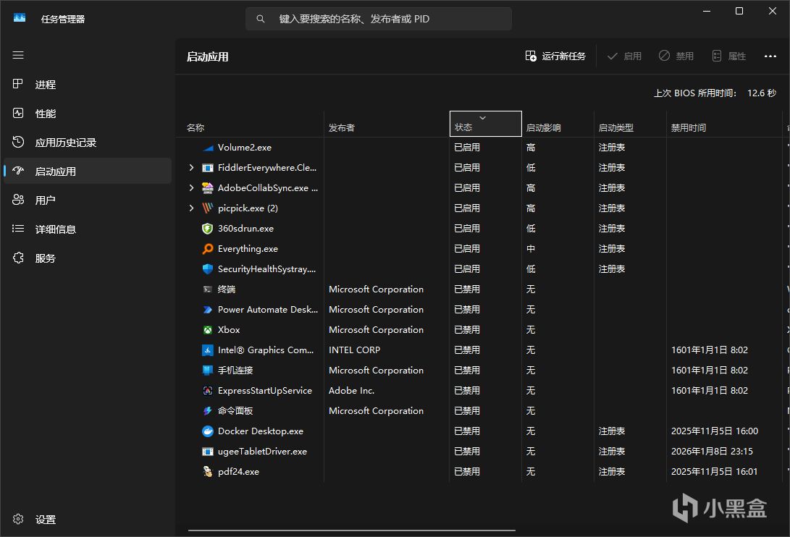Click the Power Automate Desktop icon
This screenshot has width=790, height=537.
click(208, 310)
